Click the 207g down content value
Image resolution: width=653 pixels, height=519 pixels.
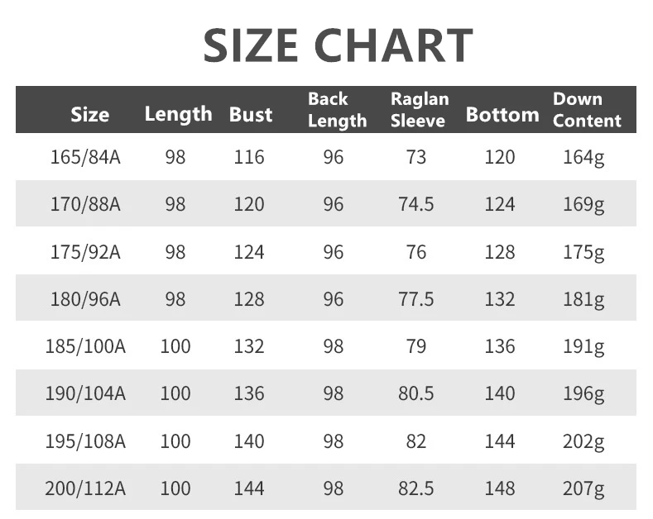point(583,488)
